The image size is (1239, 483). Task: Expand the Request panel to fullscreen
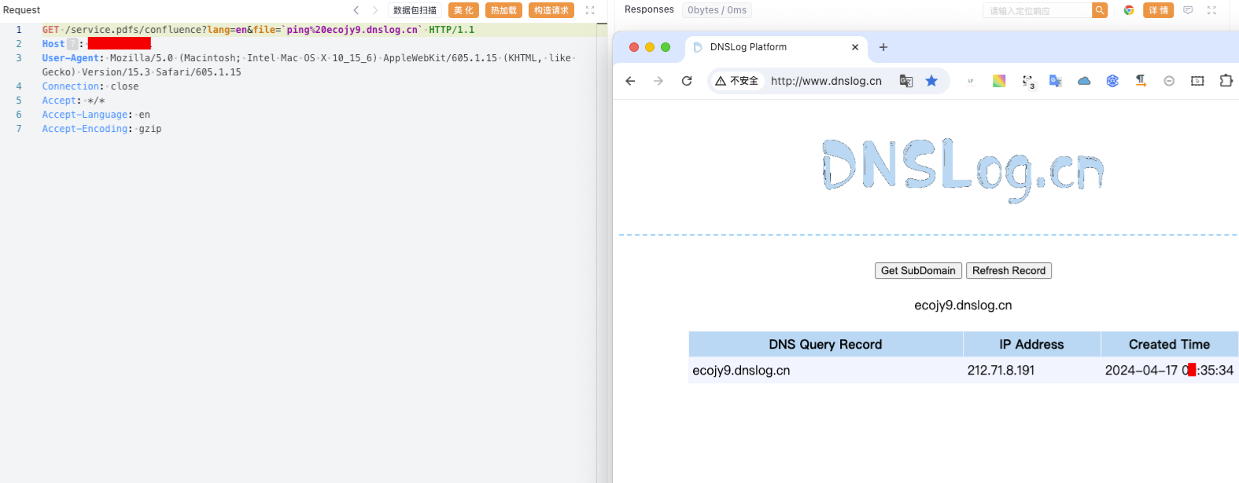point(590,10)
